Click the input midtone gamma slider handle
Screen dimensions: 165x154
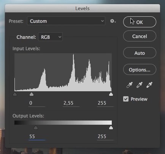32,94
